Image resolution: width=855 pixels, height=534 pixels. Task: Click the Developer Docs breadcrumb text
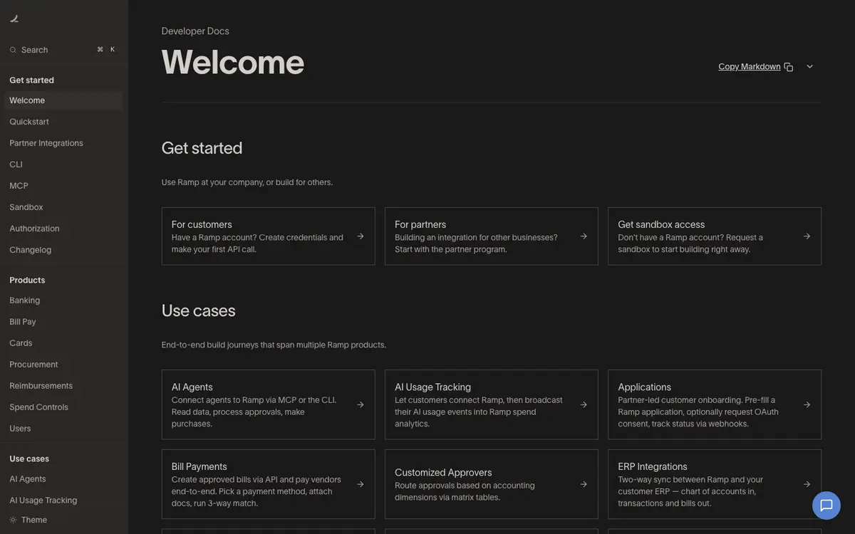click(x=195, y=31)
